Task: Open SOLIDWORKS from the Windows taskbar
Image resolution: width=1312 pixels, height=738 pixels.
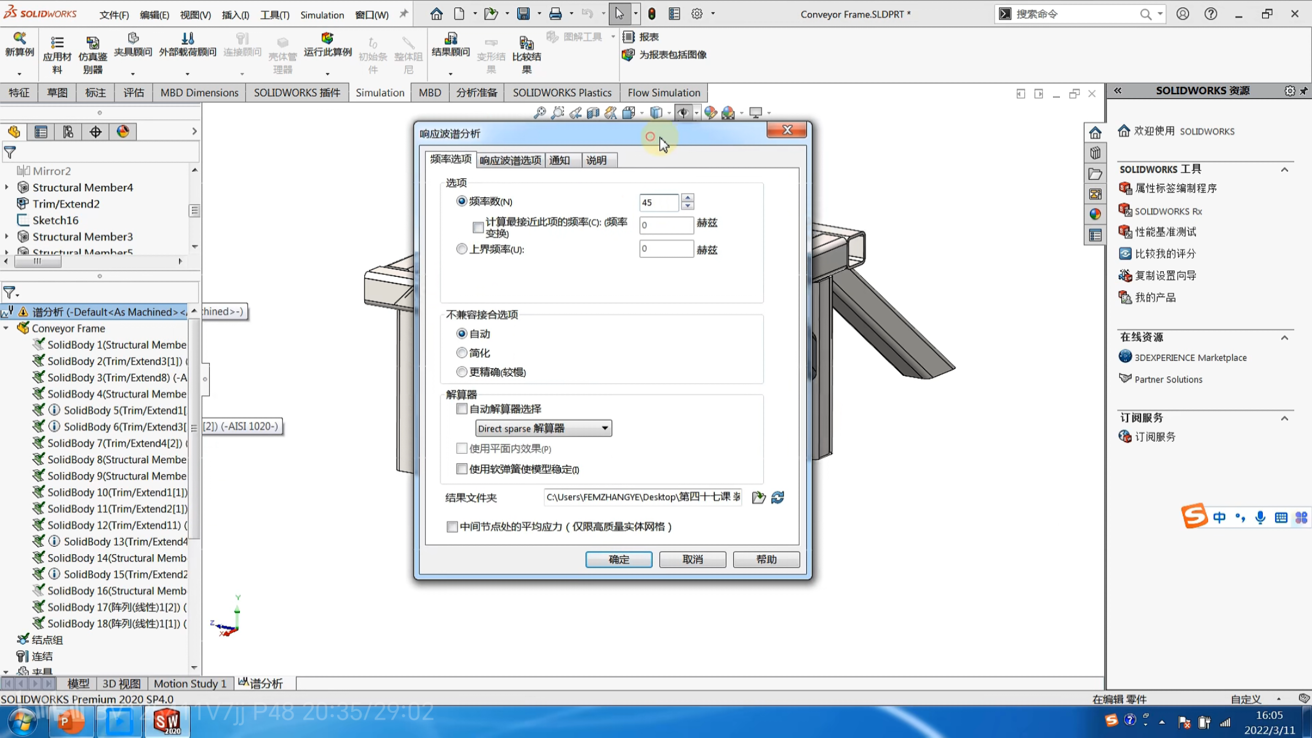Action: 167,721
